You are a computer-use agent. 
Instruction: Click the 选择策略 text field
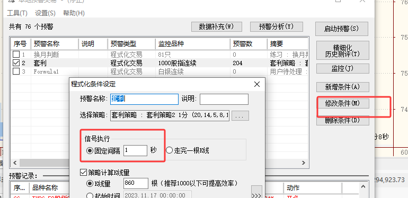coord(170,115)
